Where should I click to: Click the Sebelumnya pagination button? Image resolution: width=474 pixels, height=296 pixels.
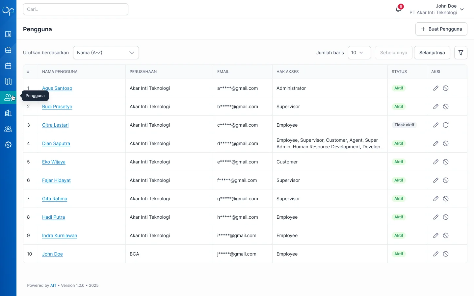394,53
